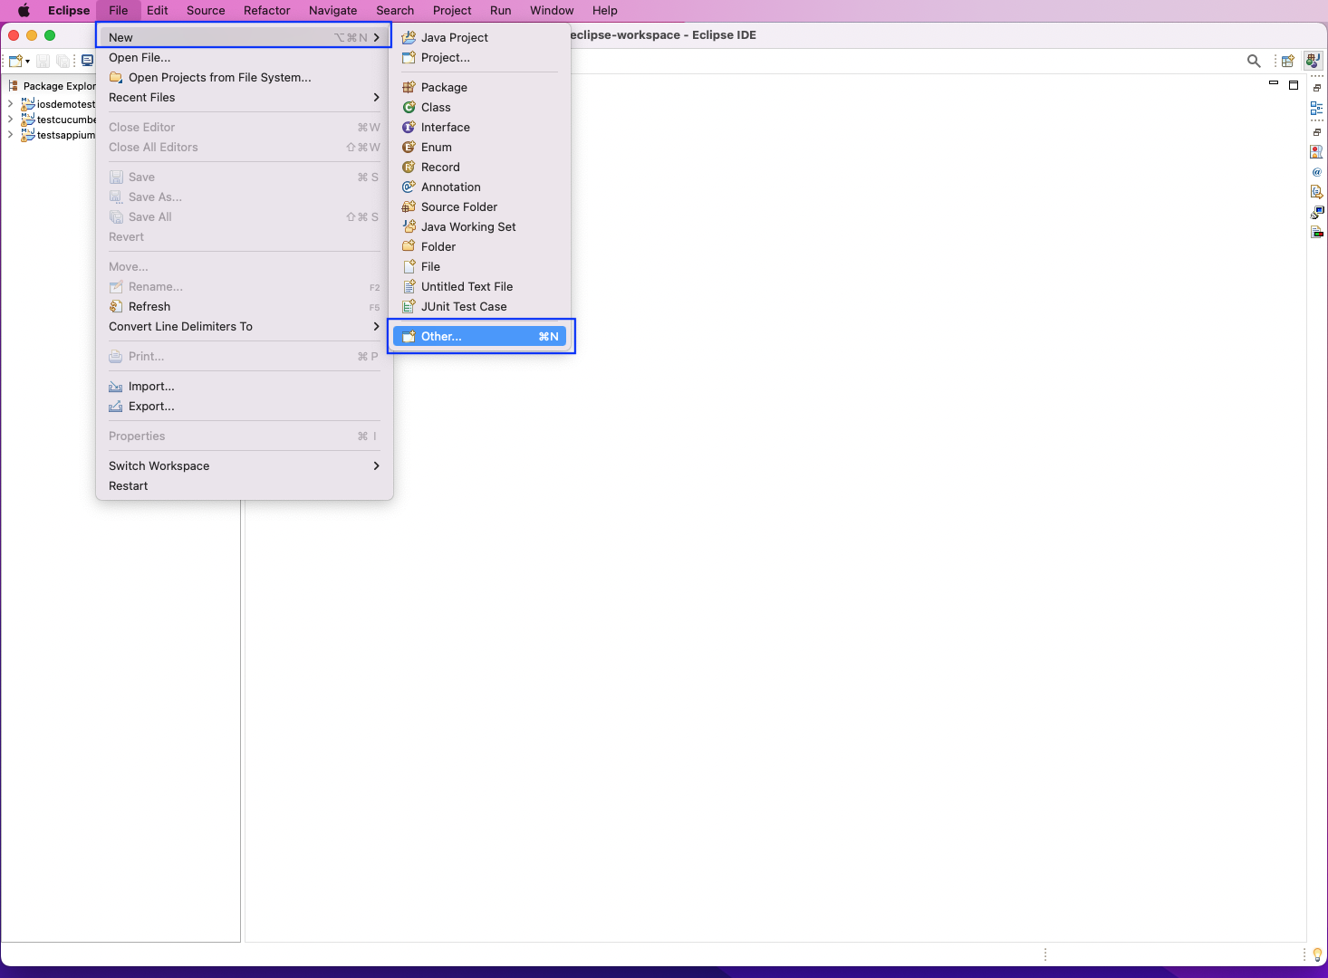Viewport: 1328px width, 978px height.
Task: Open the Run menu
Action: (x=501, y=10)
